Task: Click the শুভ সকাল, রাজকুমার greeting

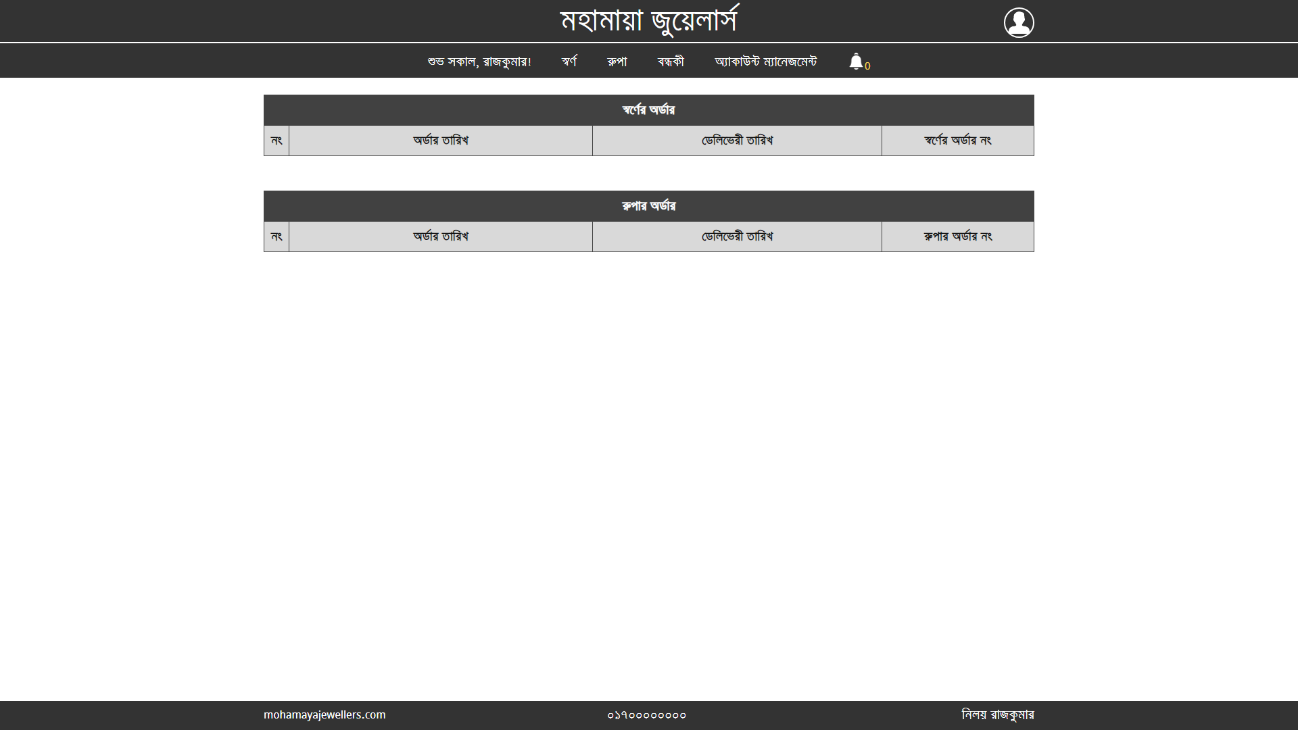Action: pyautogui.click(x=479, y=62)
